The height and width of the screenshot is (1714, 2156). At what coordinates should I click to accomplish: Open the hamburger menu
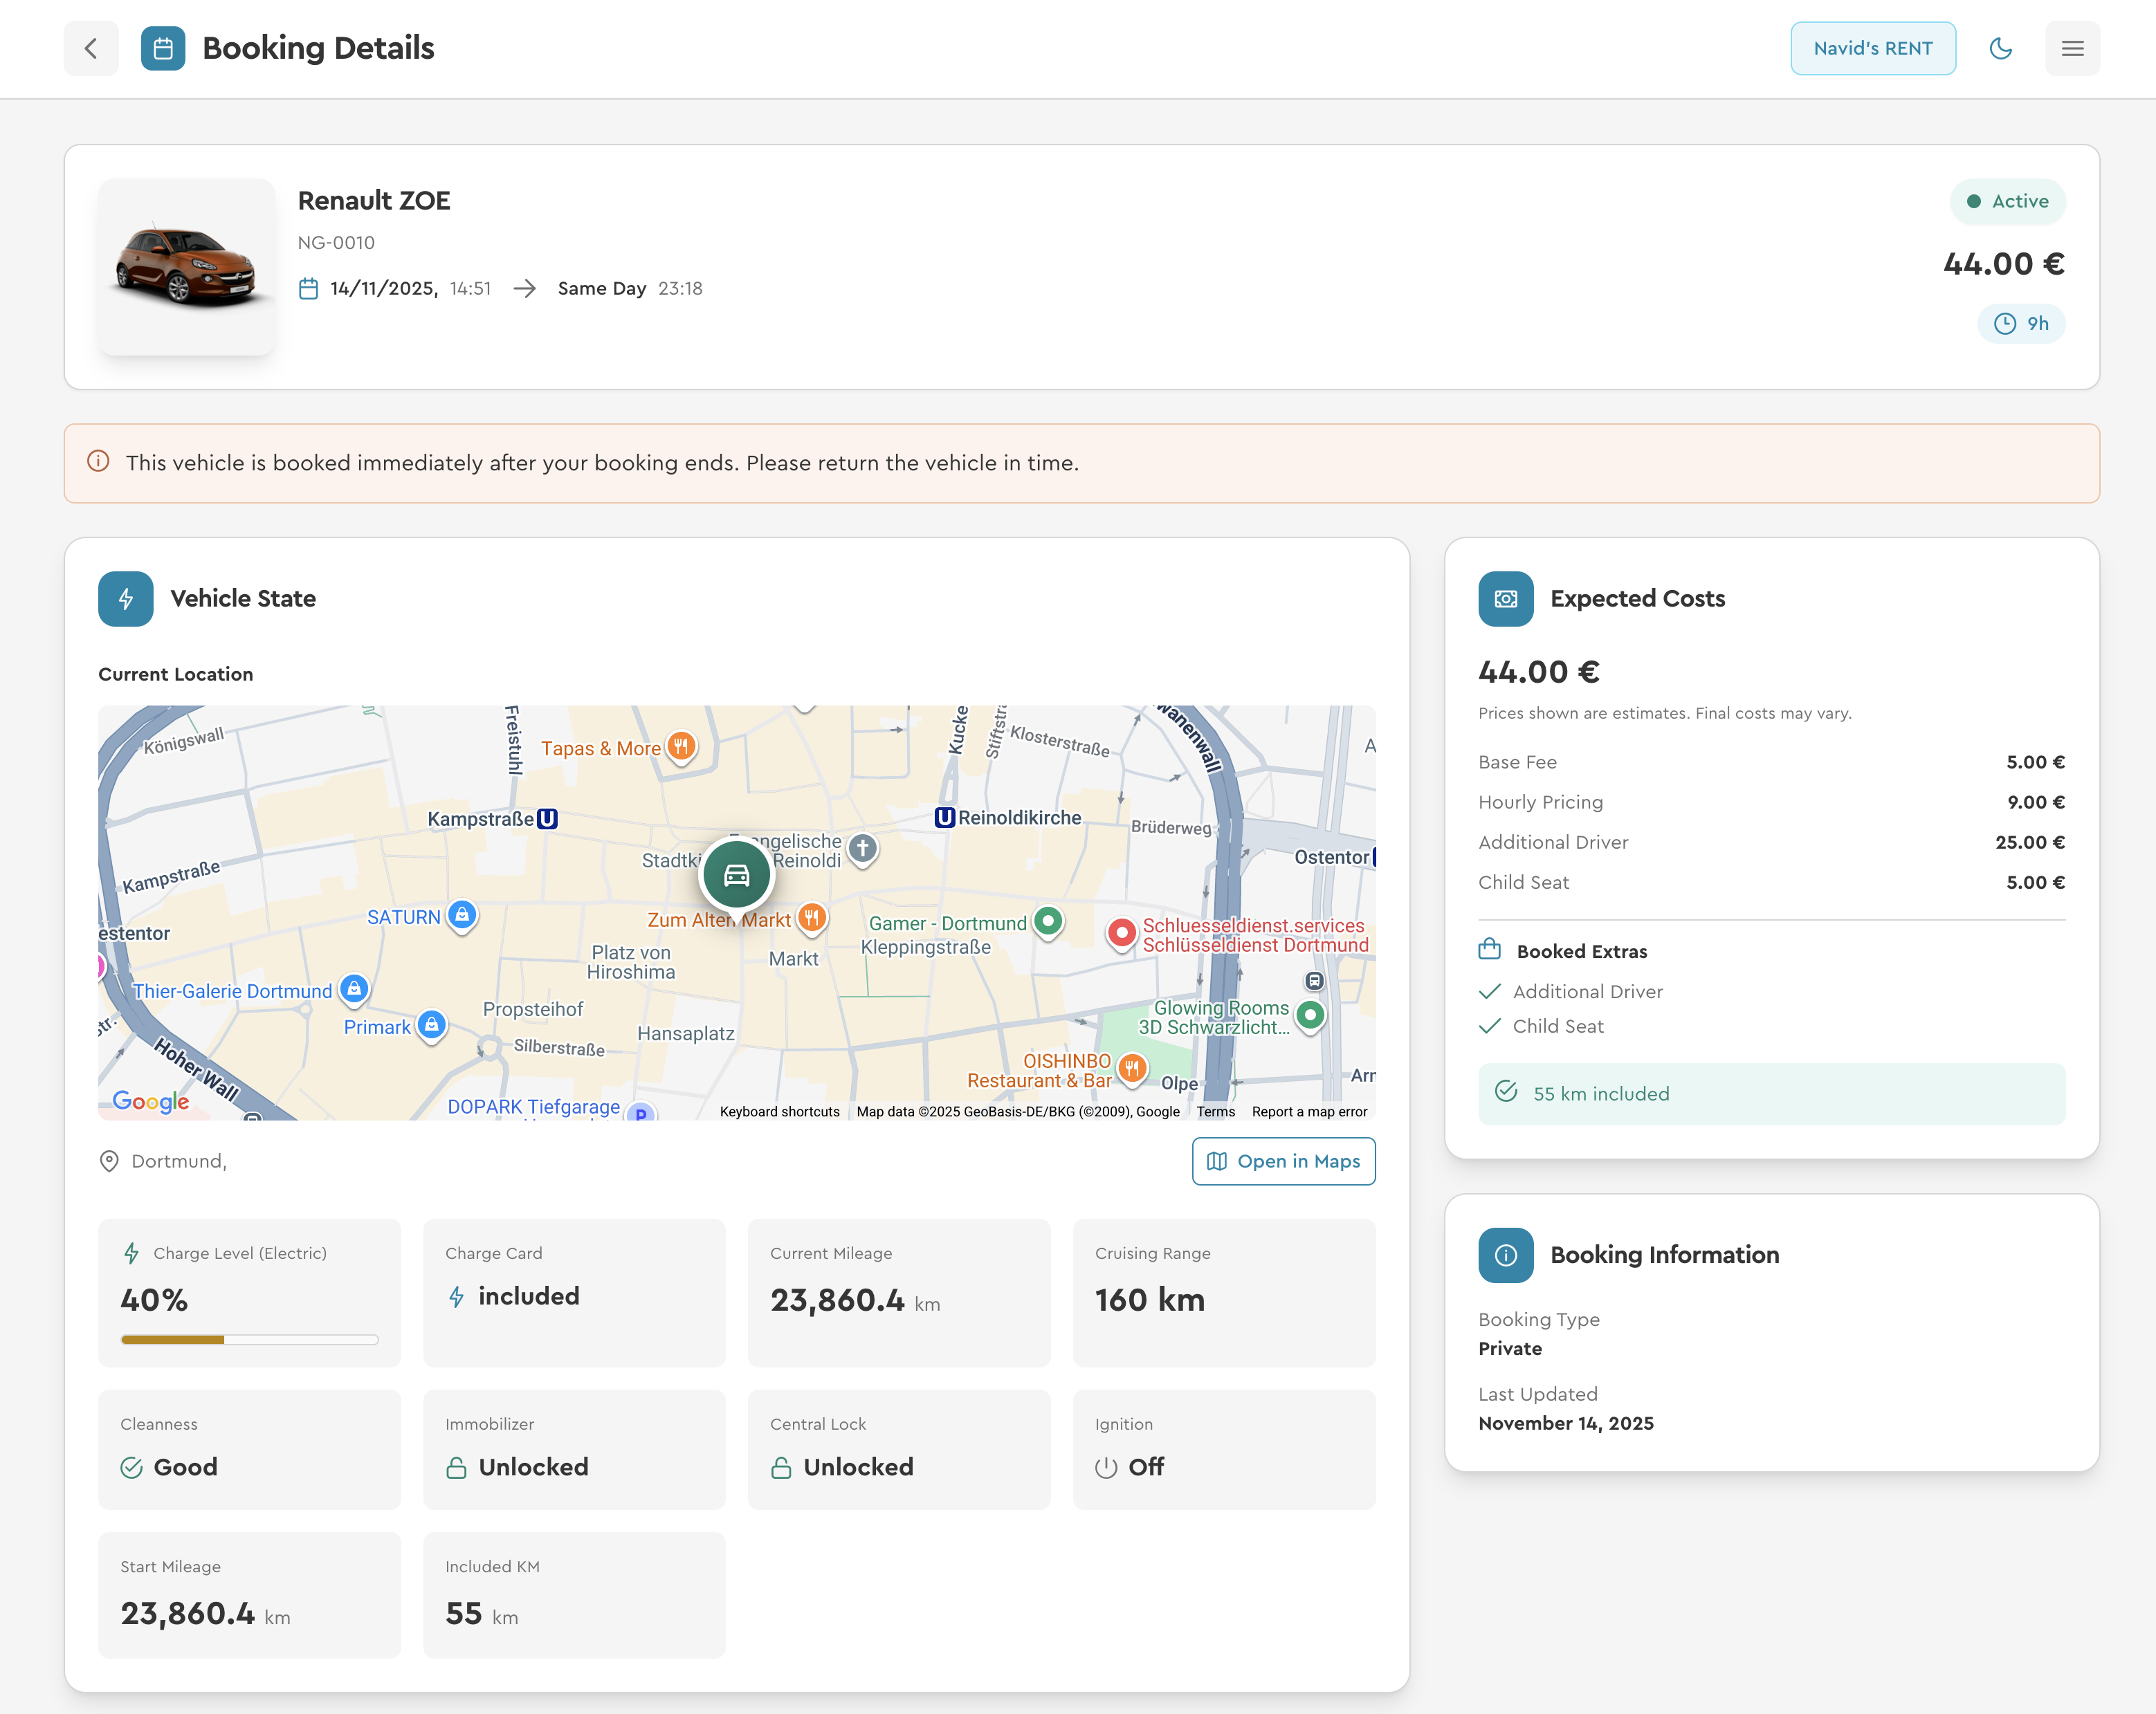click(2072, 48)
